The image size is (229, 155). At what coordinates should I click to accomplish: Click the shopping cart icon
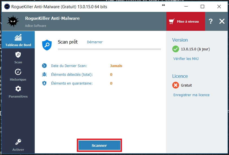pyautogui.click(x=172, y=21)
